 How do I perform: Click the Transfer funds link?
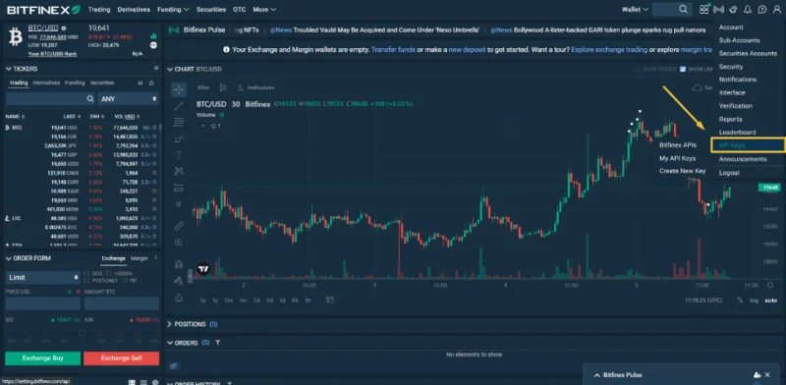click(393, 50)
